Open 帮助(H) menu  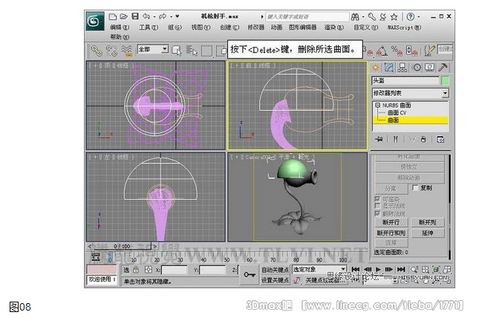[120, 37]
